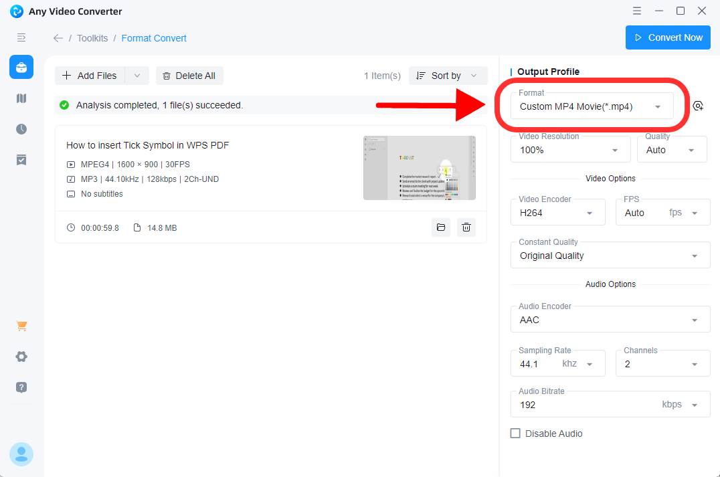Click the 'MP3 | 44.10kHz | 128kbps' audio info

(x=150, y=179)
